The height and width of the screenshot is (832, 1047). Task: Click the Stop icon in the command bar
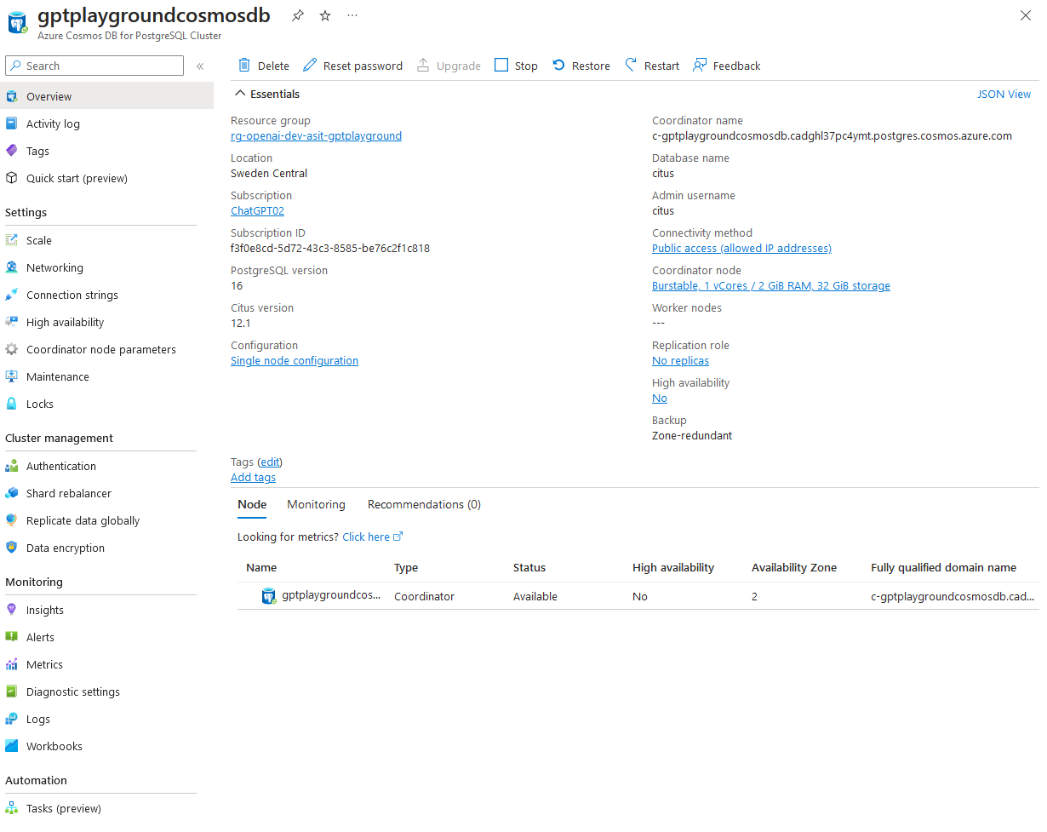pos(501,65)
